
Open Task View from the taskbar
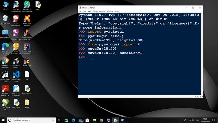click(x=59, y=120)
